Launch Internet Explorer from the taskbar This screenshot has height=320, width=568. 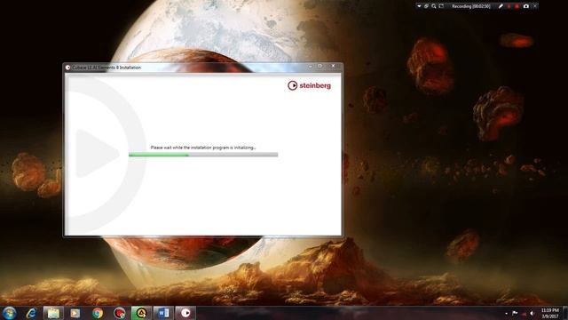(32, 313)
